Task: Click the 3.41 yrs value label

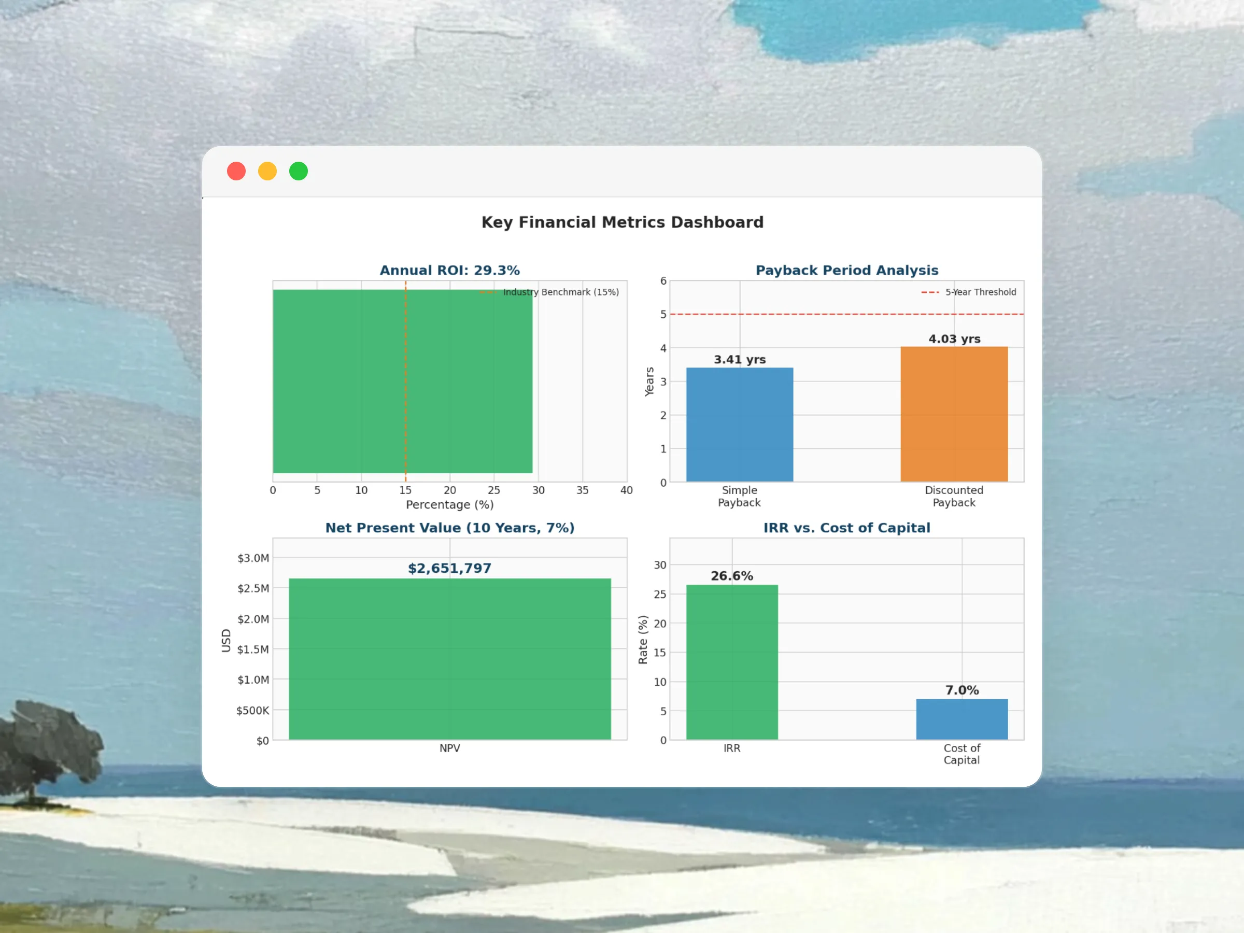Action: pyautogui.click(x=740, y=359)
